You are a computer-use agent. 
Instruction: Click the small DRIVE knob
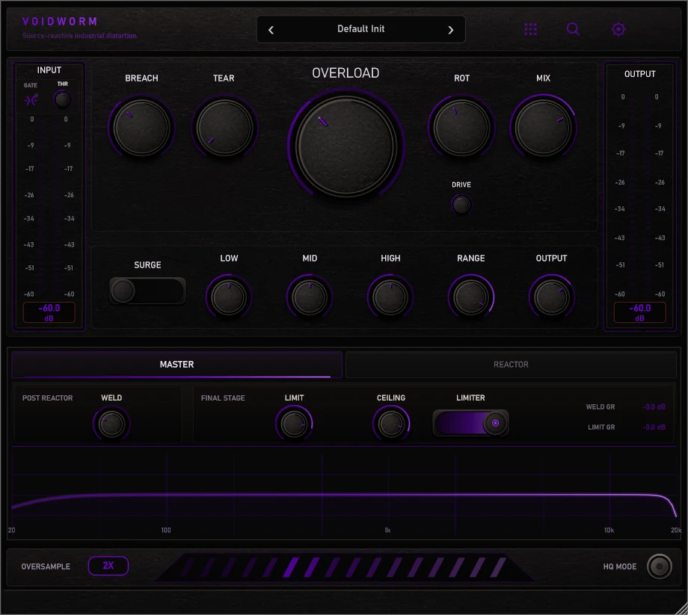click(x=461, y=205)
